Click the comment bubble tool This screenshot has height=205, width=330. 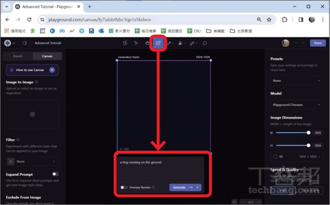[x=205, y=43]
